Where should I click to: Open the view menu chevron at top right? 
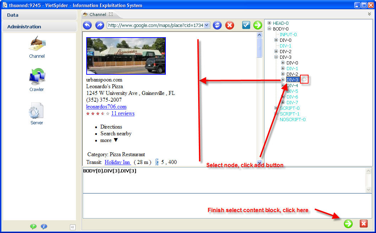click(369, 14)
